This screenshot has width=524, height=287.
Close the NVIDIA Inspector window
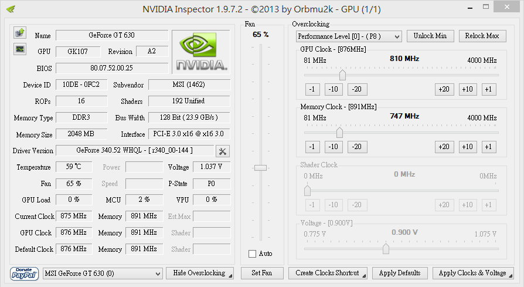point(506,6)
